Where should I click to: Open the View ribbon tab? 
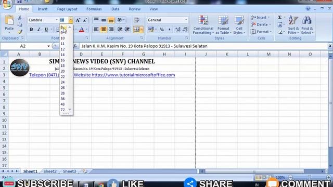[x=153, y=9]
